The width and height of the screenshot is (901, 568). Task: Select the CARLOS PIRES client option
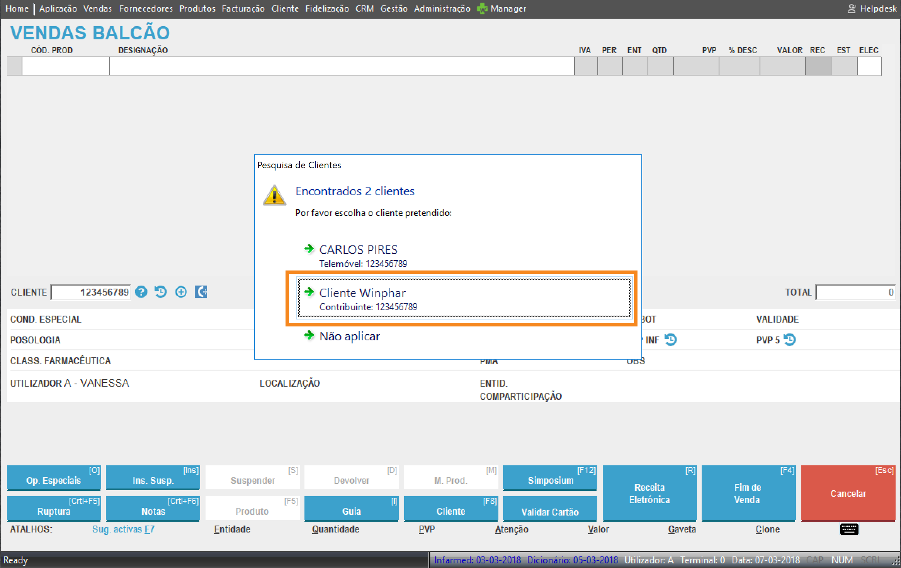pos(358,250)
